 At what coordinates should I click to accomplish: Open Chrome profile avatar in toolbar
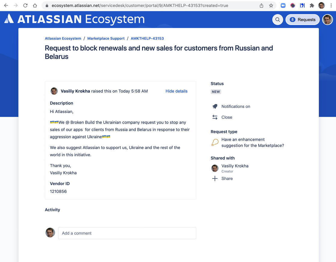pyautogui.click(x=322, y=6)
